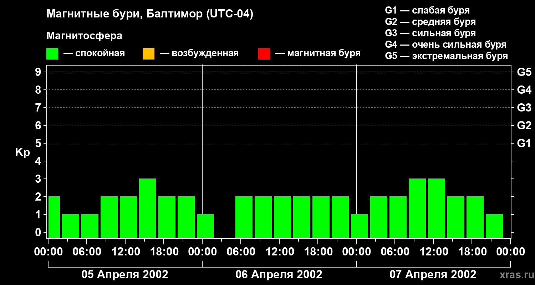Click the '— спокойная' legend label
This screenshot has height=285, width=535.
(x=94, y=54)
